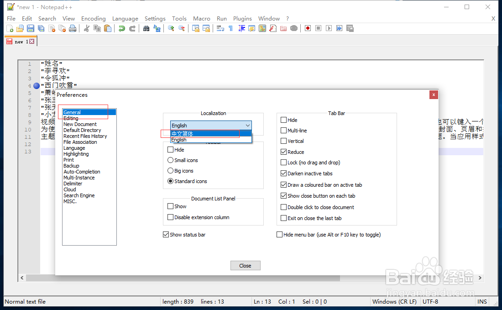502x310 pixels.
Task: Open Find with the binoculars icon
Action: [146, 28]
